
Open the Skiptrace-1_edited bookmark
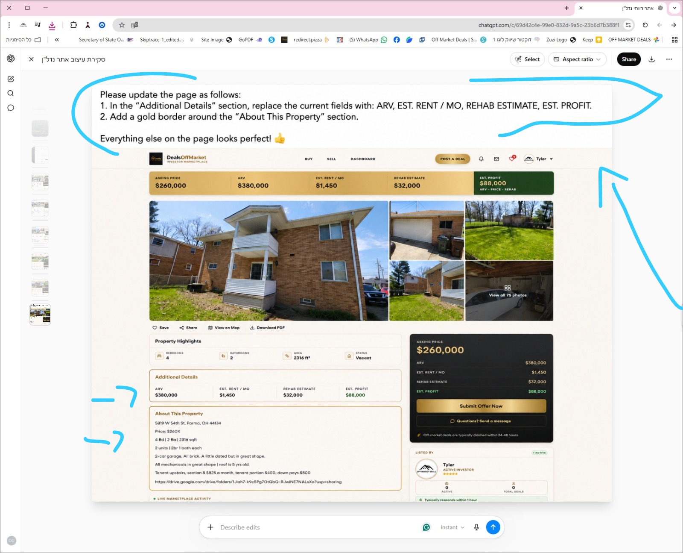(167, 40)
